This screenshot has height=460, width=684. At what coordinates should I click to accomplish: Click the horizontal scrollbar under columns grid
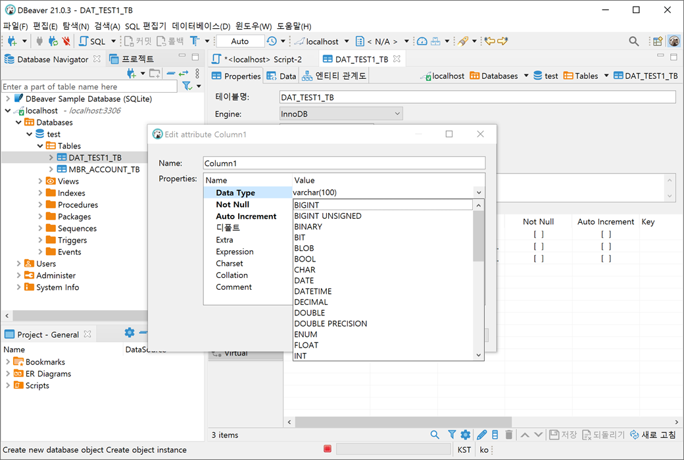403,422
